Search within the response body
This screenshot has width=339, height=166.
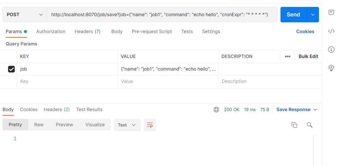click(x=309, y=125)
